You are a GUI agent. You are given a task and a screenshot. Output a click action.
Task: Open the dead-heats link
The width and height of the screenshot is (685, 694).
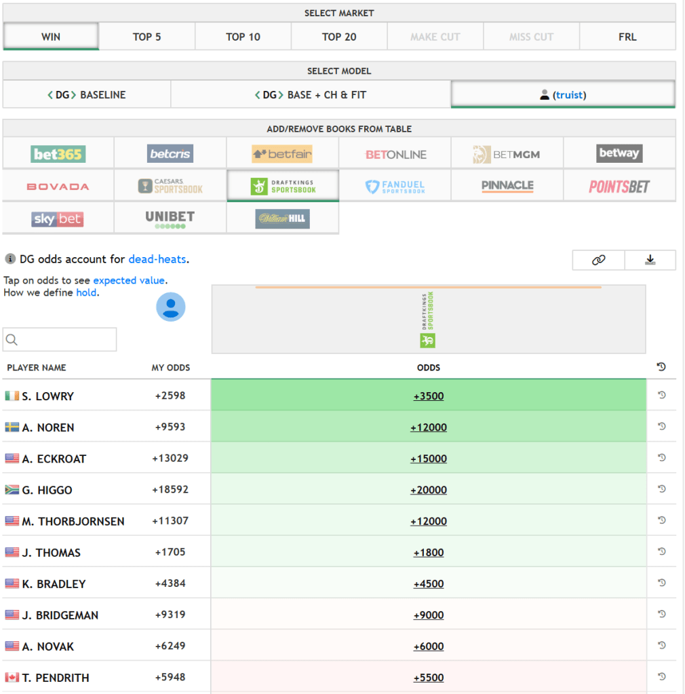pyautogui.click(x=157, y=259)
